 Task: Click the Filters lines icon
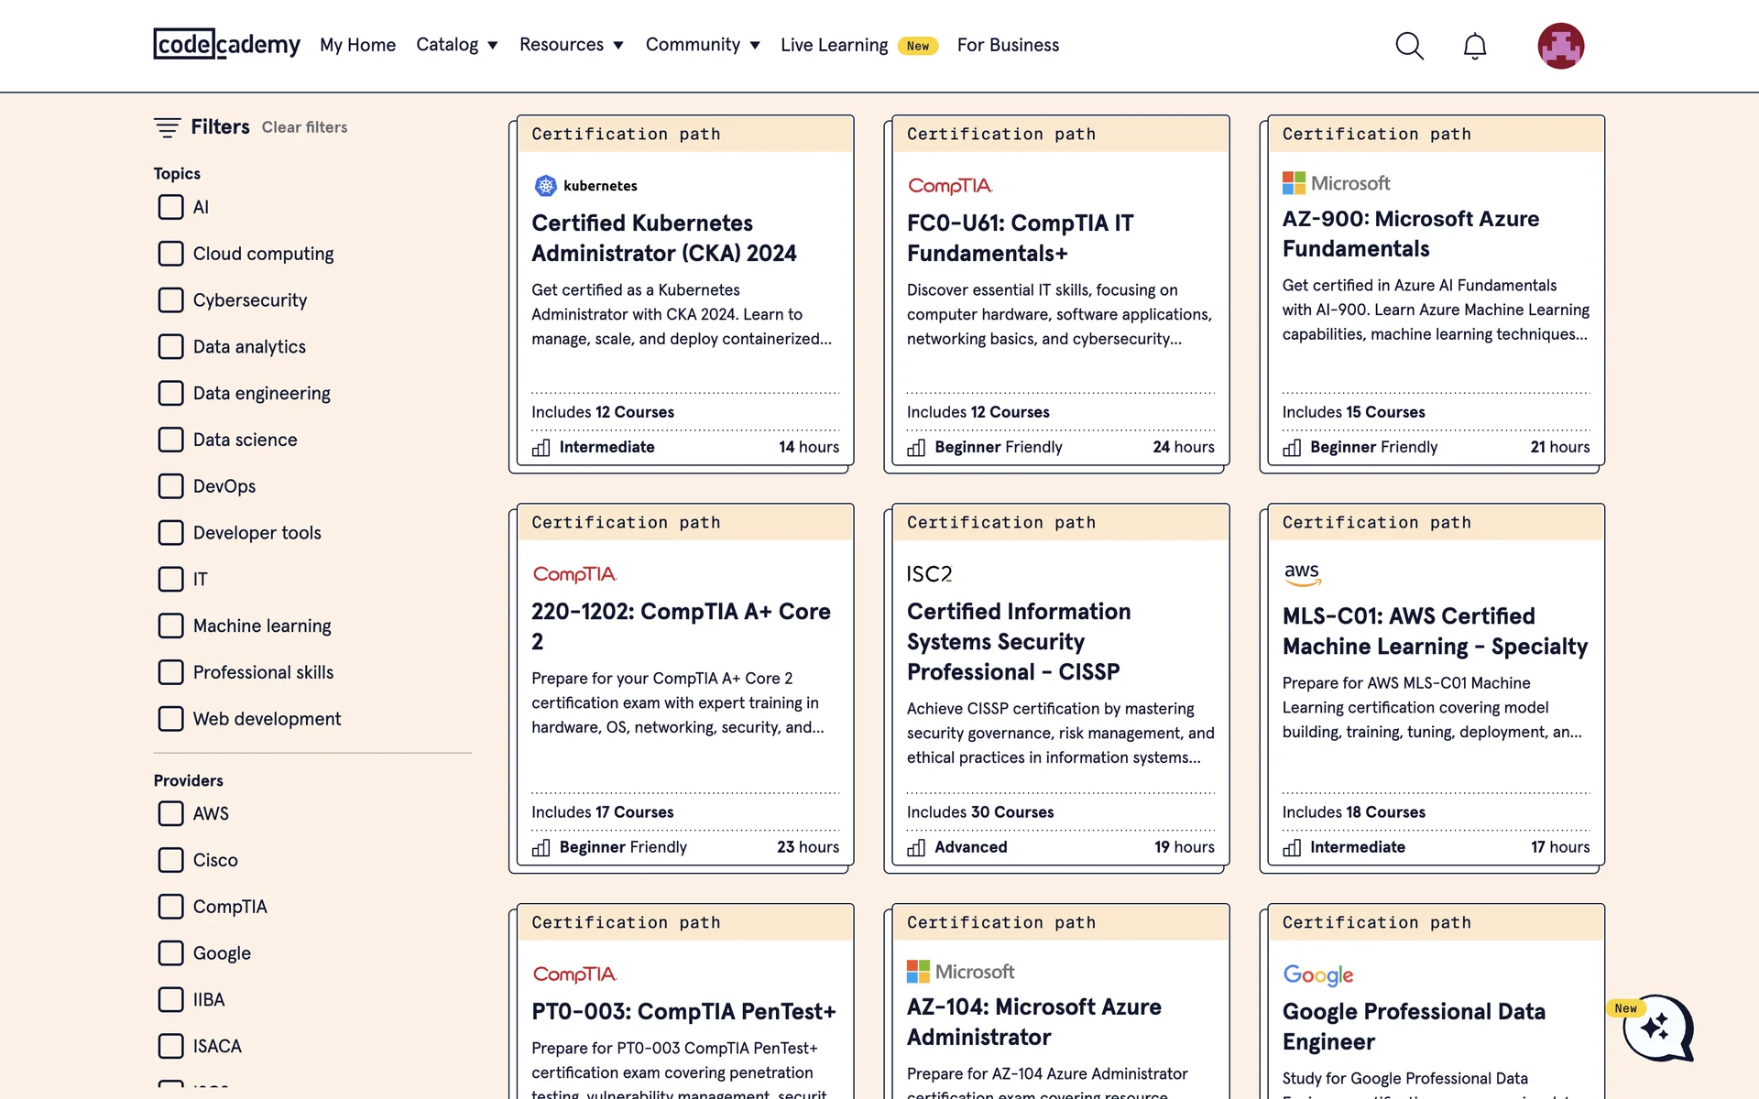167,127
